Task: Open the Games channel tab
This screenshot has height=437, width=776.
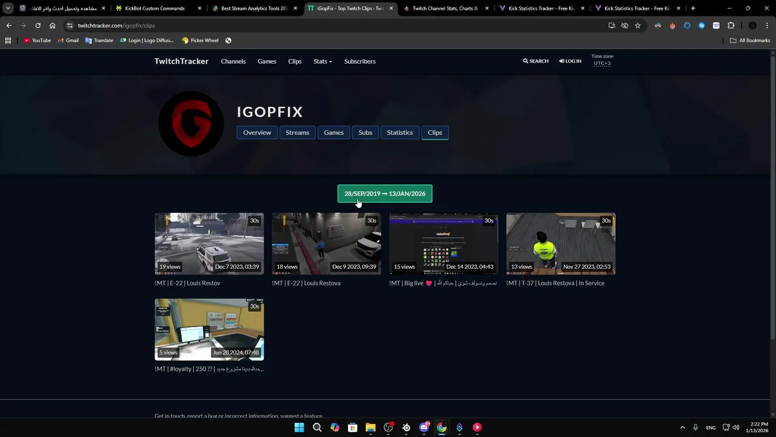Action: point(333,132)
